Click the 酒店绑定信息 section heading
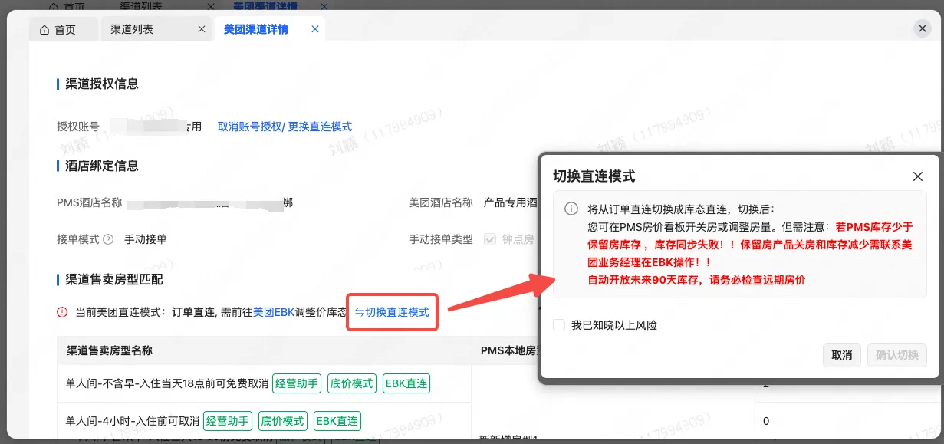This screenshot has width=944, height=444. click(103, 166)
